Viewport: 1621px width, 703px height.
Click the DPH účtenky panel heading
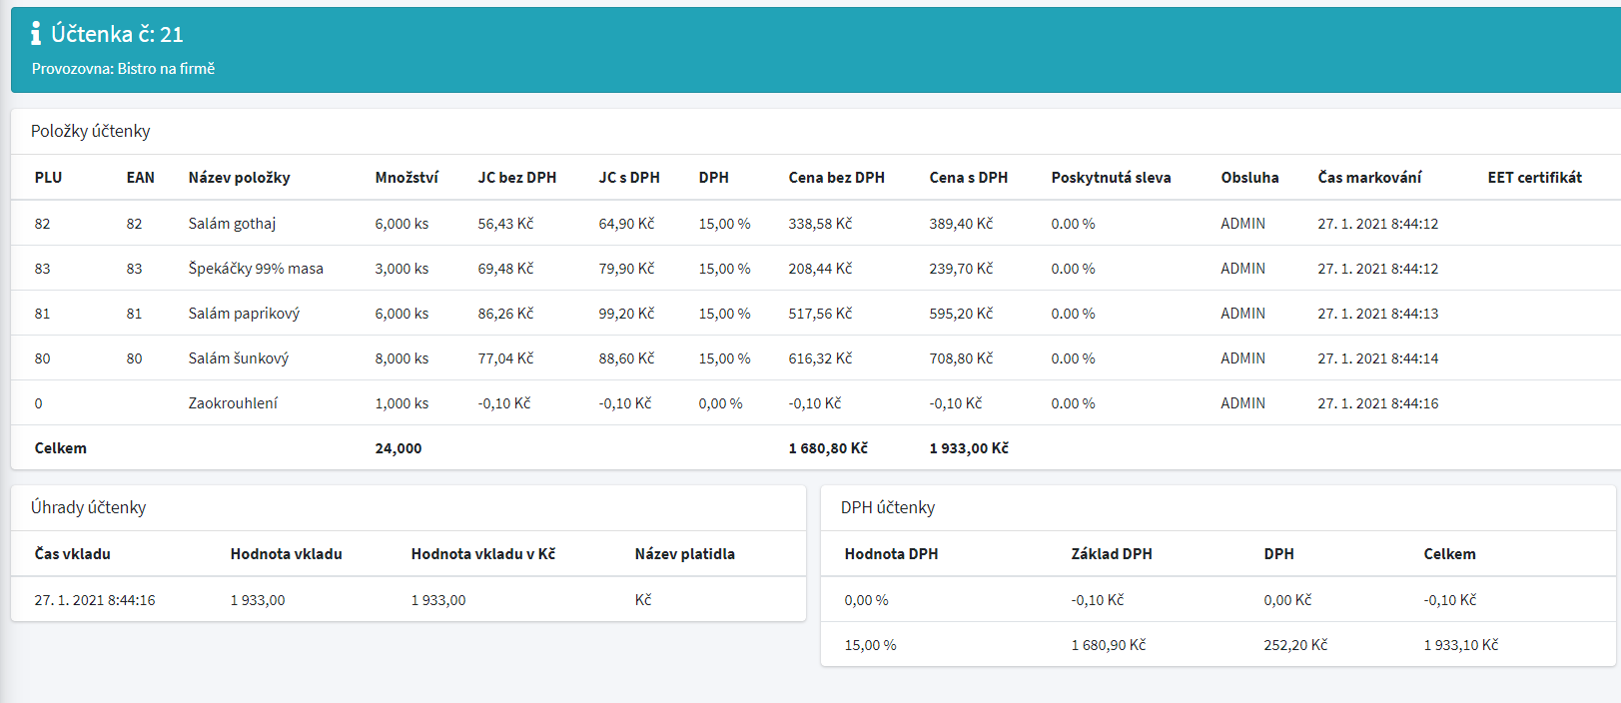click(888, 507)
